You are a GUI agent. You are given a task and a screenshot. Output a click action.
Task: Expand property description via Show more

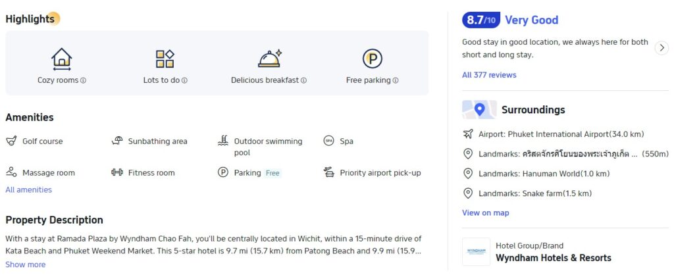point(26,265)
